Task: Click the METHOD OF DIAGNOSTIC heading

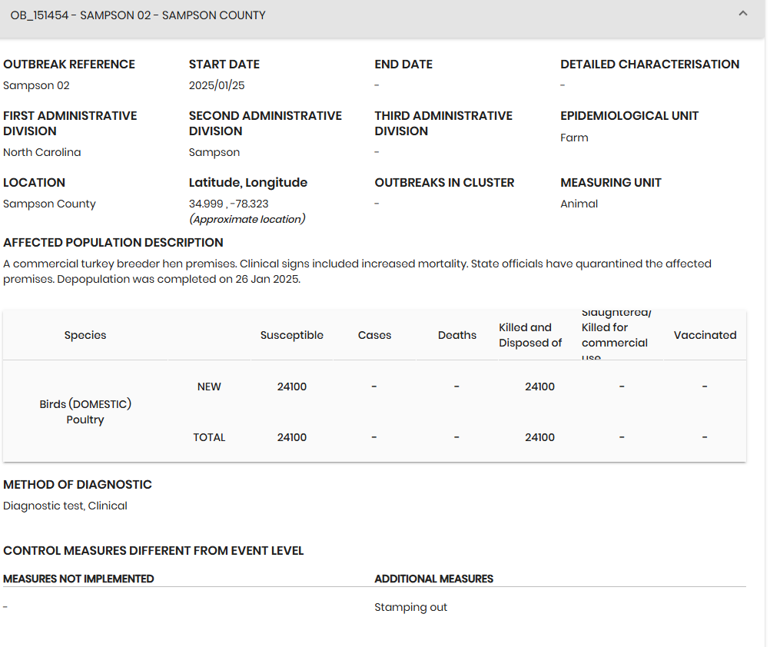Action: (x=78, y=484)
